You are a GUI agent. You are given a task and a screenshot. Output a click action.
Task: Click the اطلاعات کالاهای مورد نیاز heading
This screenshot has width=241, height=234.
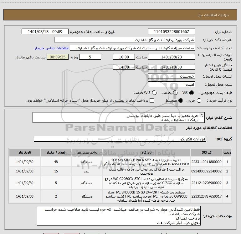[x=209, y=128]
